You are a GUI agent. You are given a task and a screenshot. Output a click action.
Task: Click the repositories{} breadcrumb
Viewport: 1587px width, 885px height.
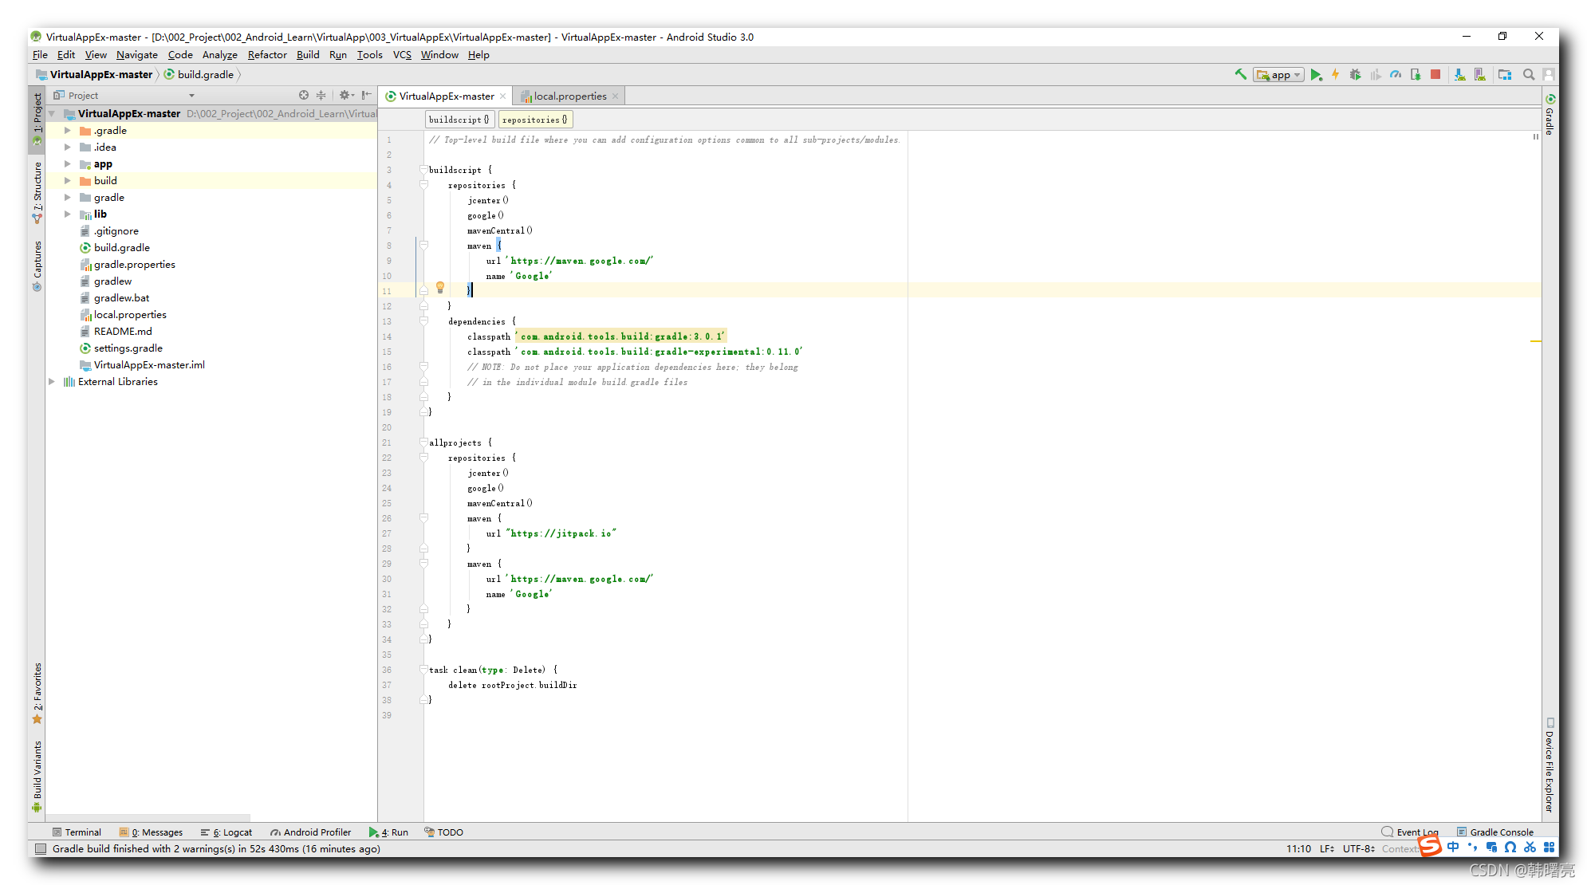536,120
